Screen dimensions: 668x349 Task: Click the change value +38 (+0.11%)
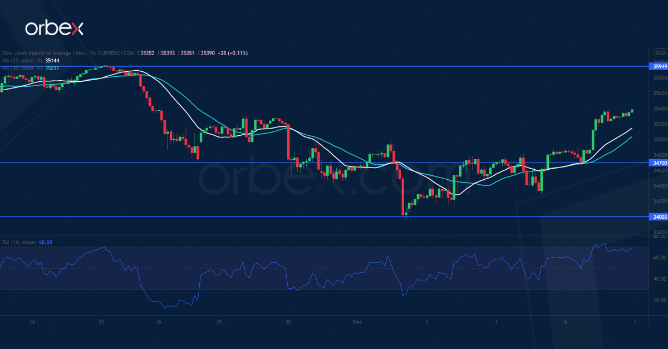pos(234,53)
